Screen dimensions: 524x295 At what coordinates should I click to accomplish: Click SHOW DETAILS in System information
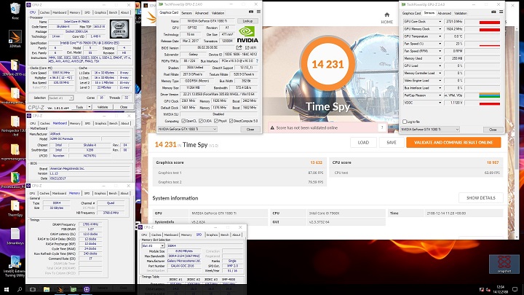(x=480, y=198)
